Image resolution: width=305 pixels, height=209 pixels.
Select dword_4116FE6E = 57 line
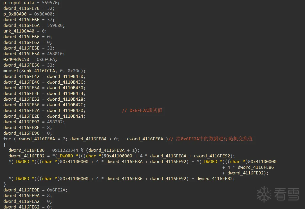[29, 20]
